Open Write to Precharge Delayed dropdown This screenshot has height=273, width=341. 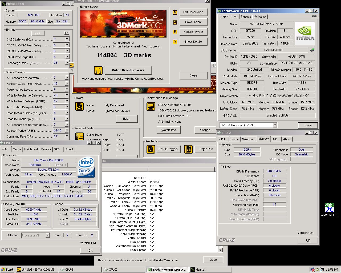pos(67,95)
